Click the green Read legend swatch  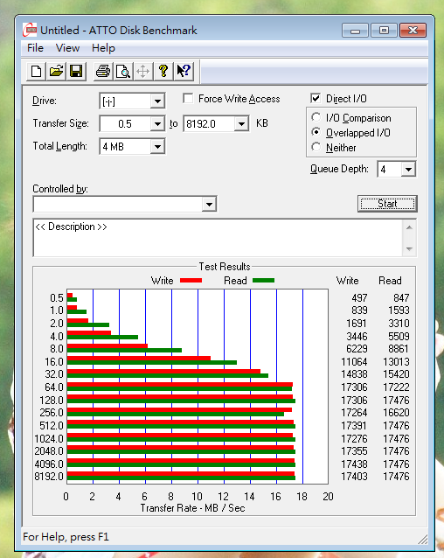coord(263,281)
